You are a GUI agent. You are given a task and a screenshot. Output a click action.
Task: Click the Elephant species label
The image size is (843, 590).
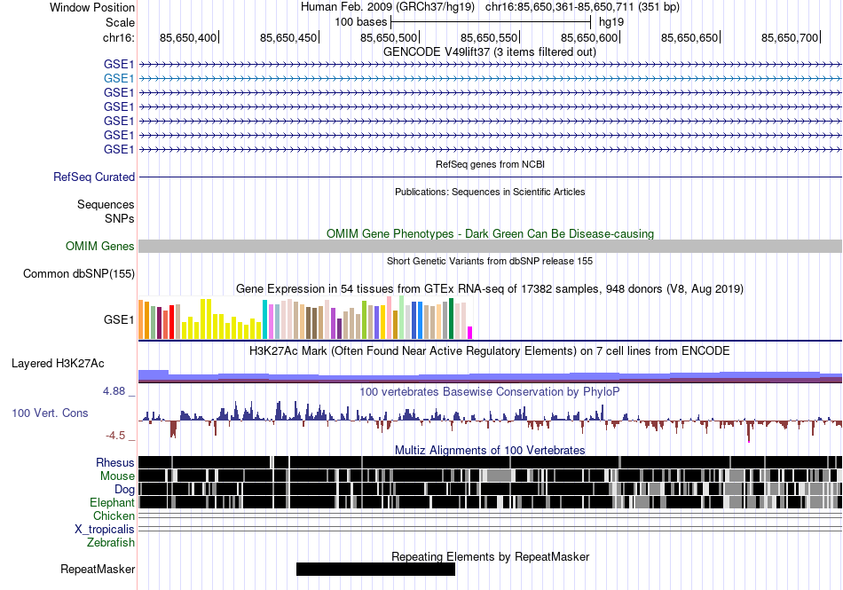[112, 502]
